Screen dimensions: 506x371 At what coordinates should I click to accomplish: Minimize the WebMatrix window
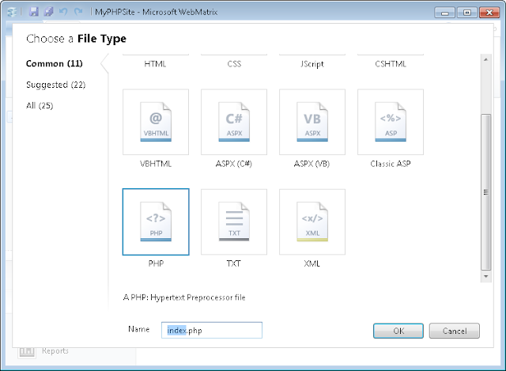(445, 13)
